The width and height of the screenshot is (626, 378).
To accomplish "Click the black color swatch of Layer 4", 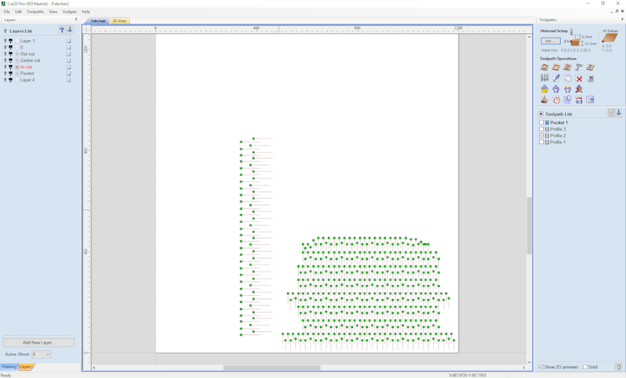I will pos(11,80).
